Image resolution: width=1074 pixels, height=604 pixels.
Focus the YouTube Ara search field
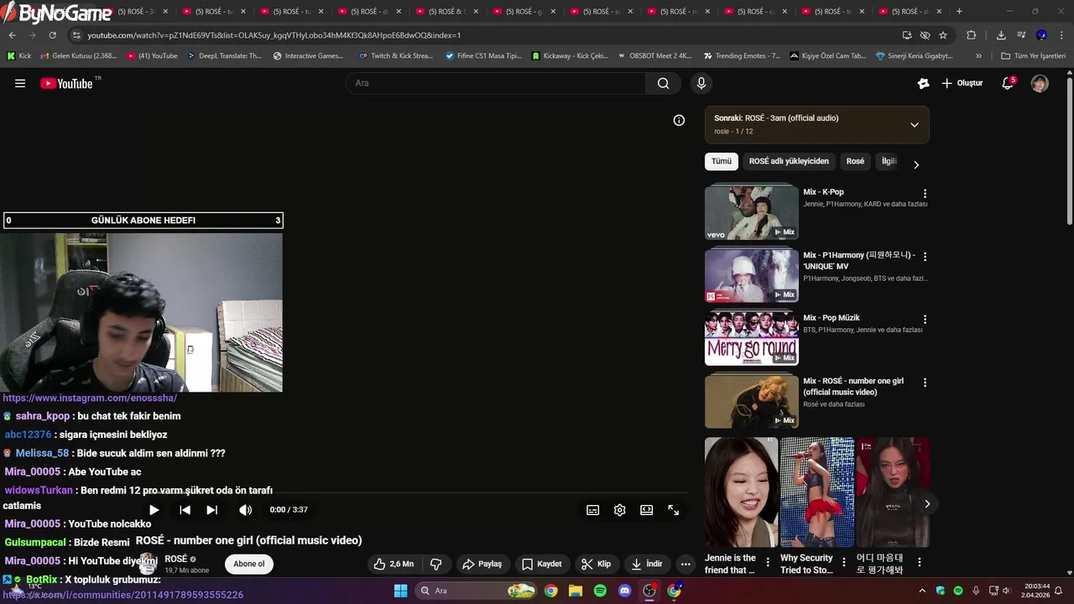click(x=495, y=83)
